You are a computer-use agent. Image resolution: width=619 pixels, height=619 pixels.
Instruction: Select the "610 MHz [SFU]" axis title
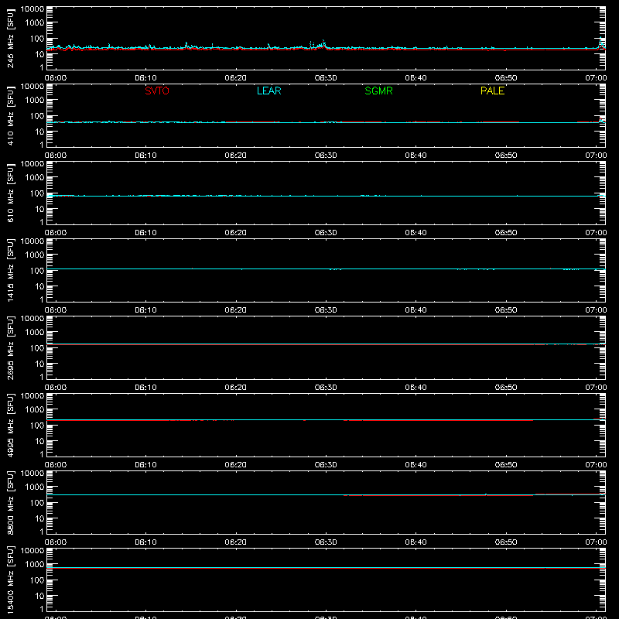click(10, 193)
